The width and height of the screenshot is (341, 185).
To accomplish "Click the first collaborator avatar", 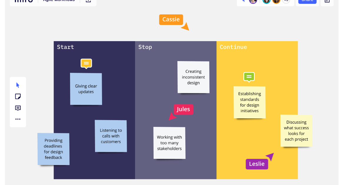I will pyautogui.click(x=253, y=1).
